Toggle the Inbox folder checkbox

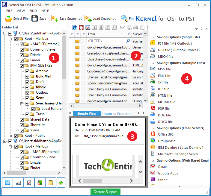click(27, 87)
